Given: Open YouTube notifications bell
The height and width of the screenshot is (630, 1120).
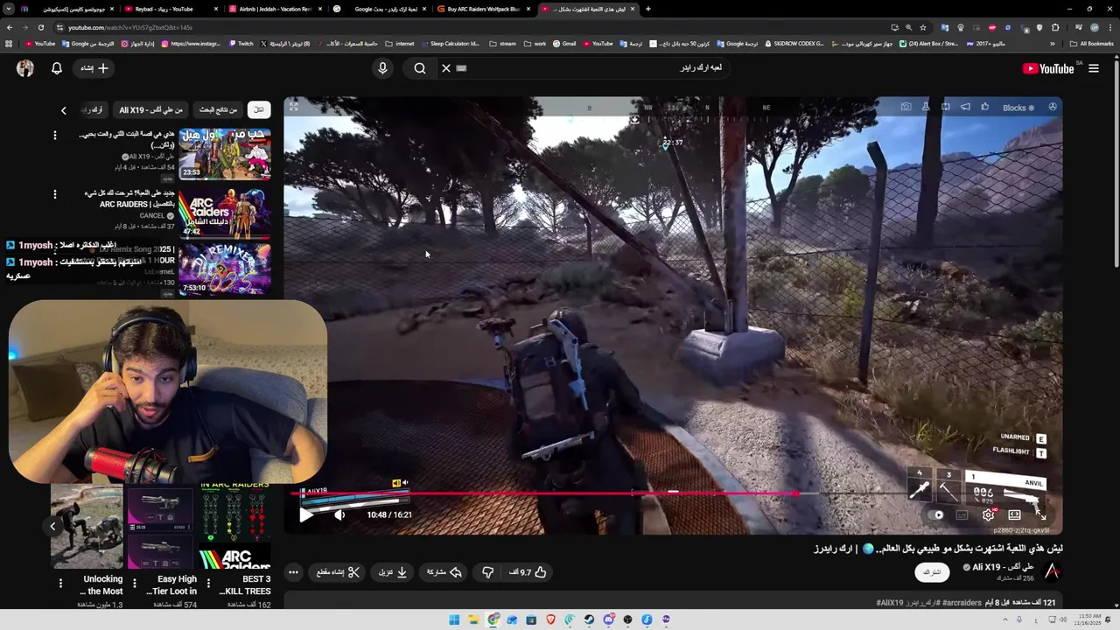Looking at the screenshot, I should [57, 68].
